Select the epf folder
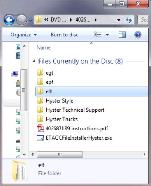Viewport: 151px width, 186px height. click(49, 82)
